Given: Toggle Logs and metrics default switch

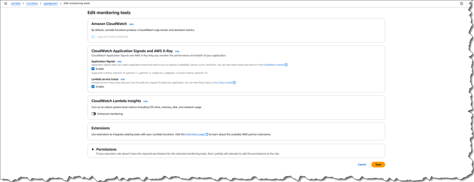Looking at the screenshot, I should [x=94, y=37].
